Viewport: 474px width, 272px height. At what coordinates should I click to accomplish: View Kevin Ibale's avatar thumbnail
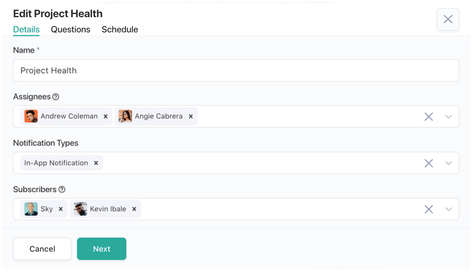(80, 209)
